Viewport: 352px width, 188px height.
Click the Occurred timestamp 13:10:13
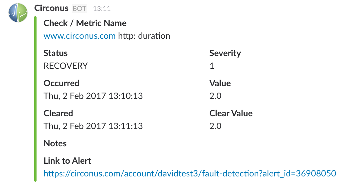pos(93,96)
